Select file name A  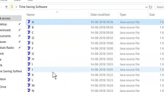click(33, 22)
